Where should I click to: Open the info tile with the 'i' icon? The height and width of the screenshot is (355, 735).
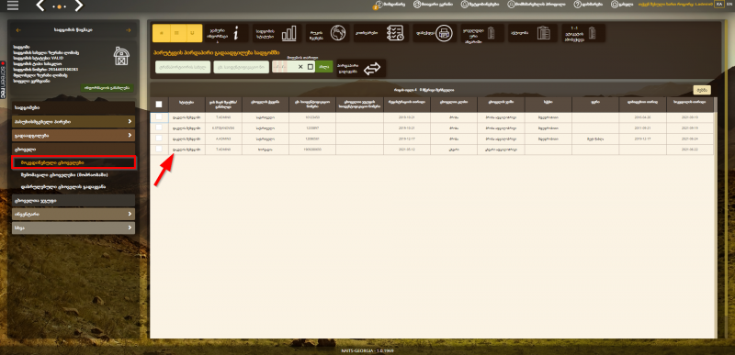coord(226,33)
